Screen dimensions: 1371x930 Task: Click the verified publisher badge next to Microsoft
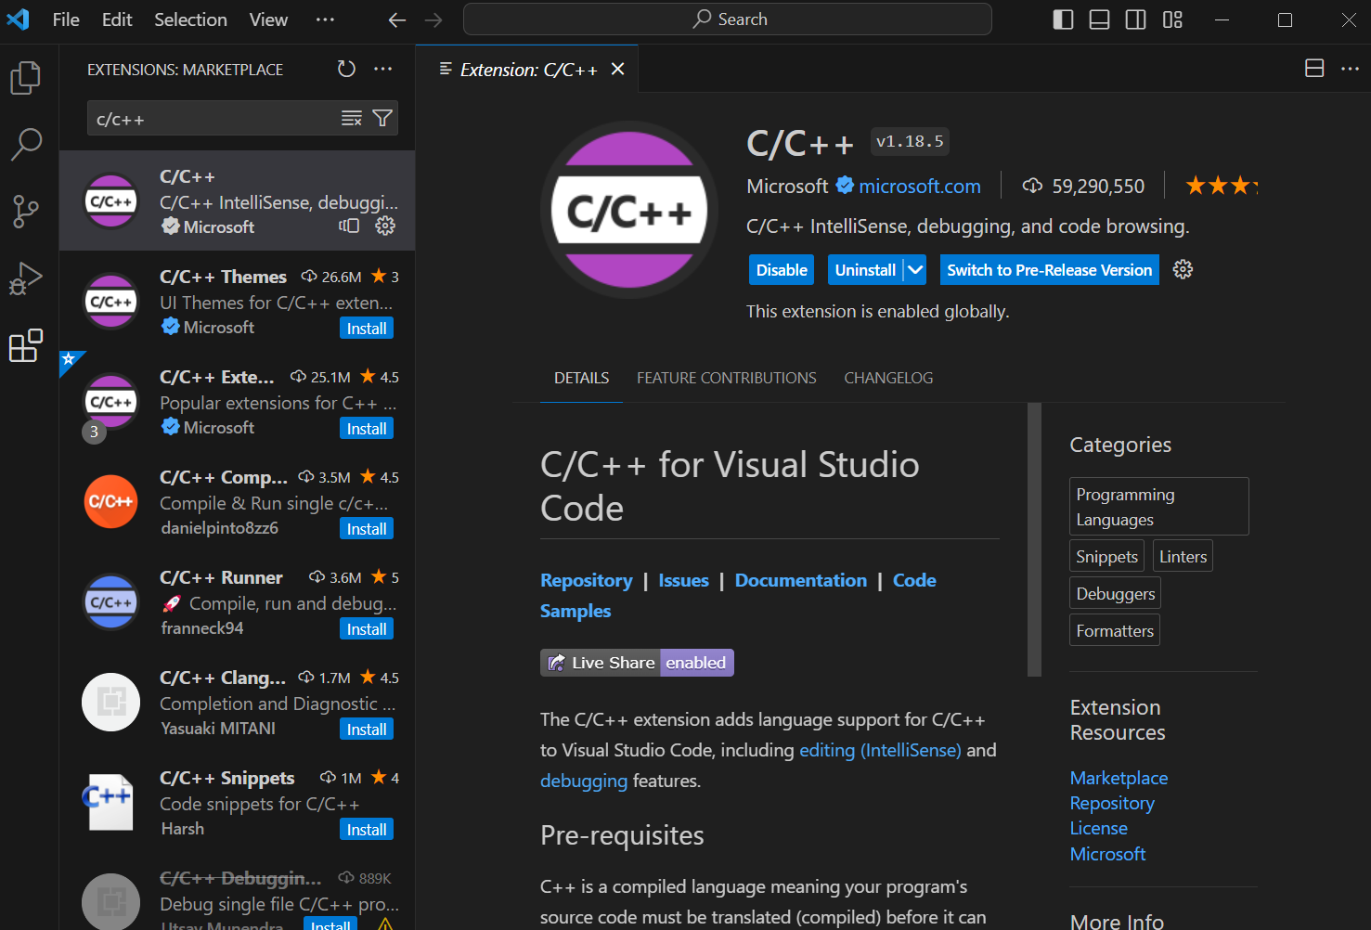(844, 186)
